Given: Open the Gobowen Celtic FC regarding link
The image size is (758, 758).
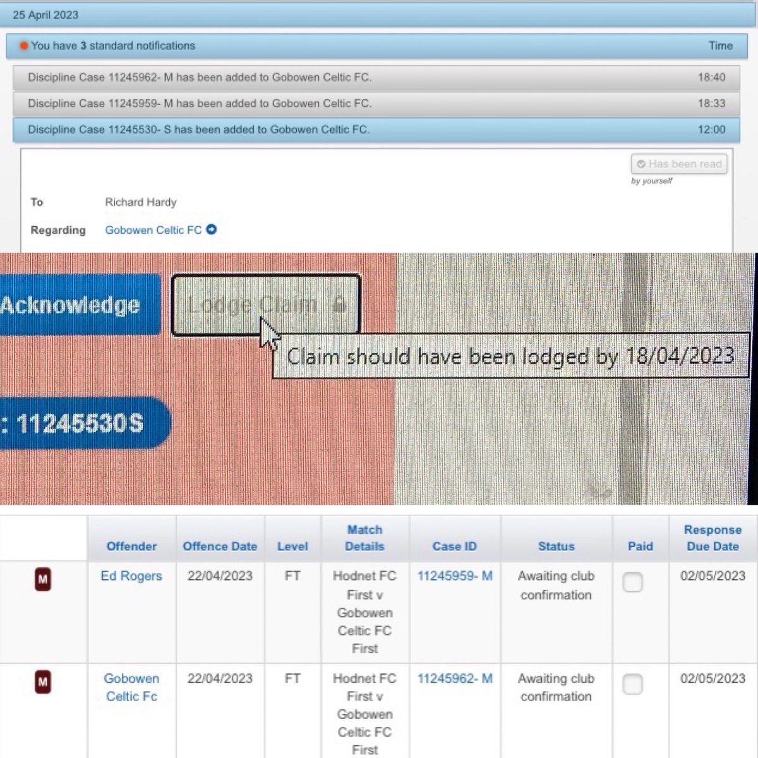Looking at the screenshot, I should coord(153,230).
